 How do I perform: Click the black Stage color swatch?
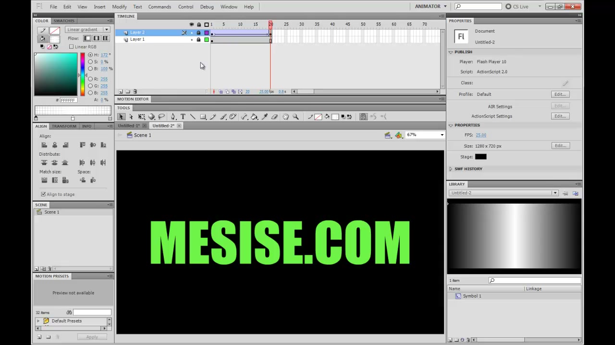tap(480, 157)
